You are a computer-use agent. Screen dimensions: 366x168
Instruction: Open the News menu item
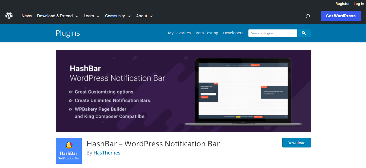coord(27,16)
